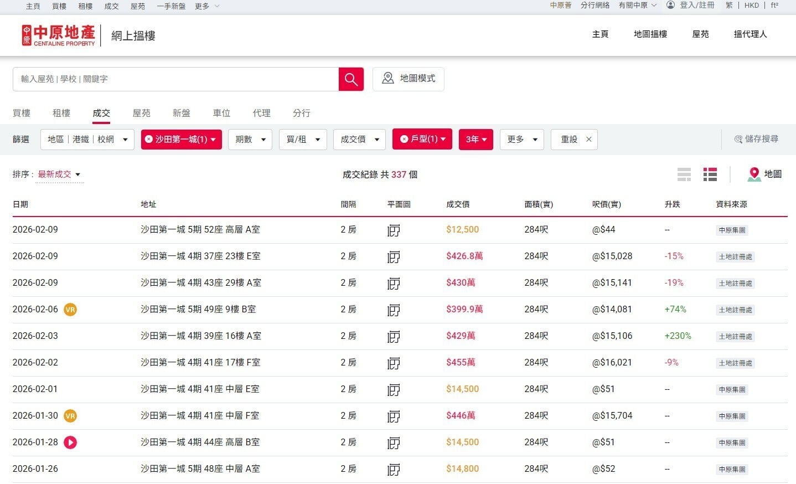This screenshot has width=796, height=484.
Task: Go to the 新盤 tab
Action: click(x=182, y=113)
